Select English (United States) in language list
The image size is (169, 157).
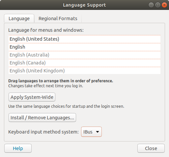pyautogui.click(x=84, y=39)
